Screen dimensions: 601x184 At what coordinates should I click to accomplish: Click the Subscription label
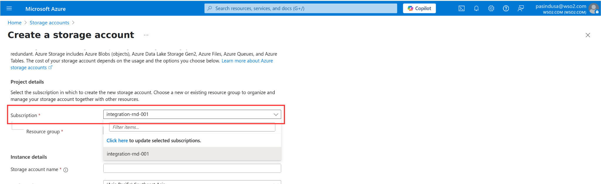24,115
